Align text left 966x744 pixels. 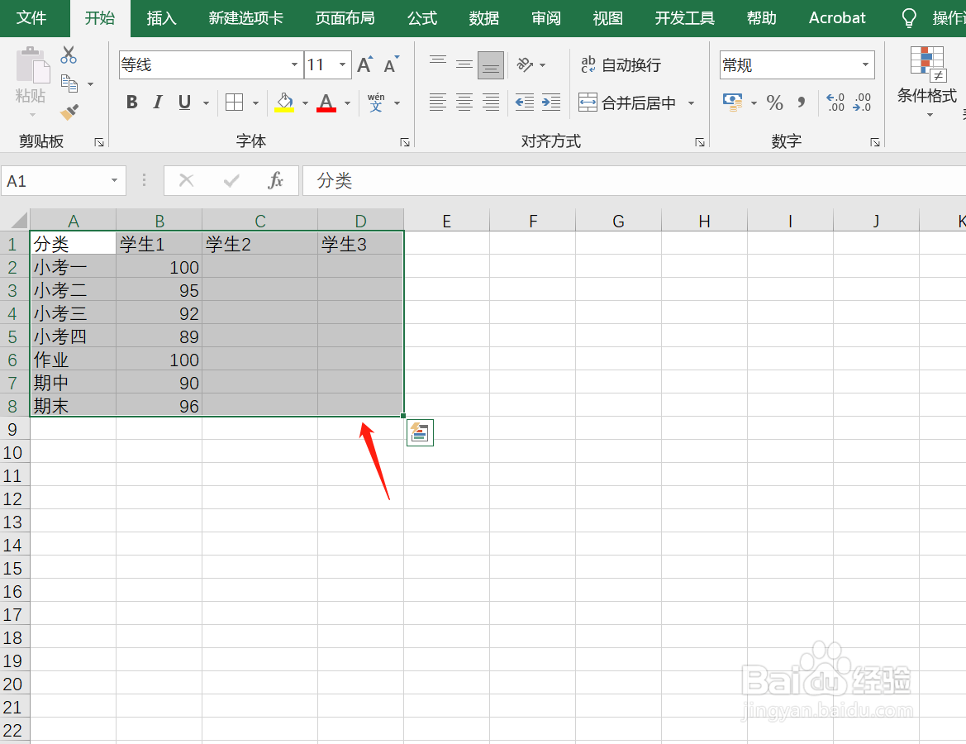coord(438,103)
